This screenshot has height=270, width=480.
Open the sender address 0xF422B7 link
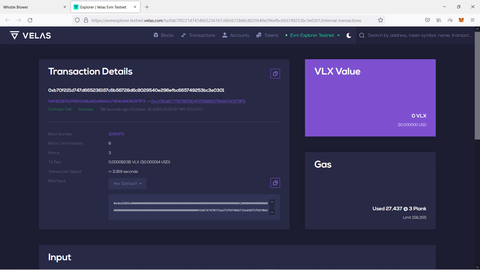point(96,101)
